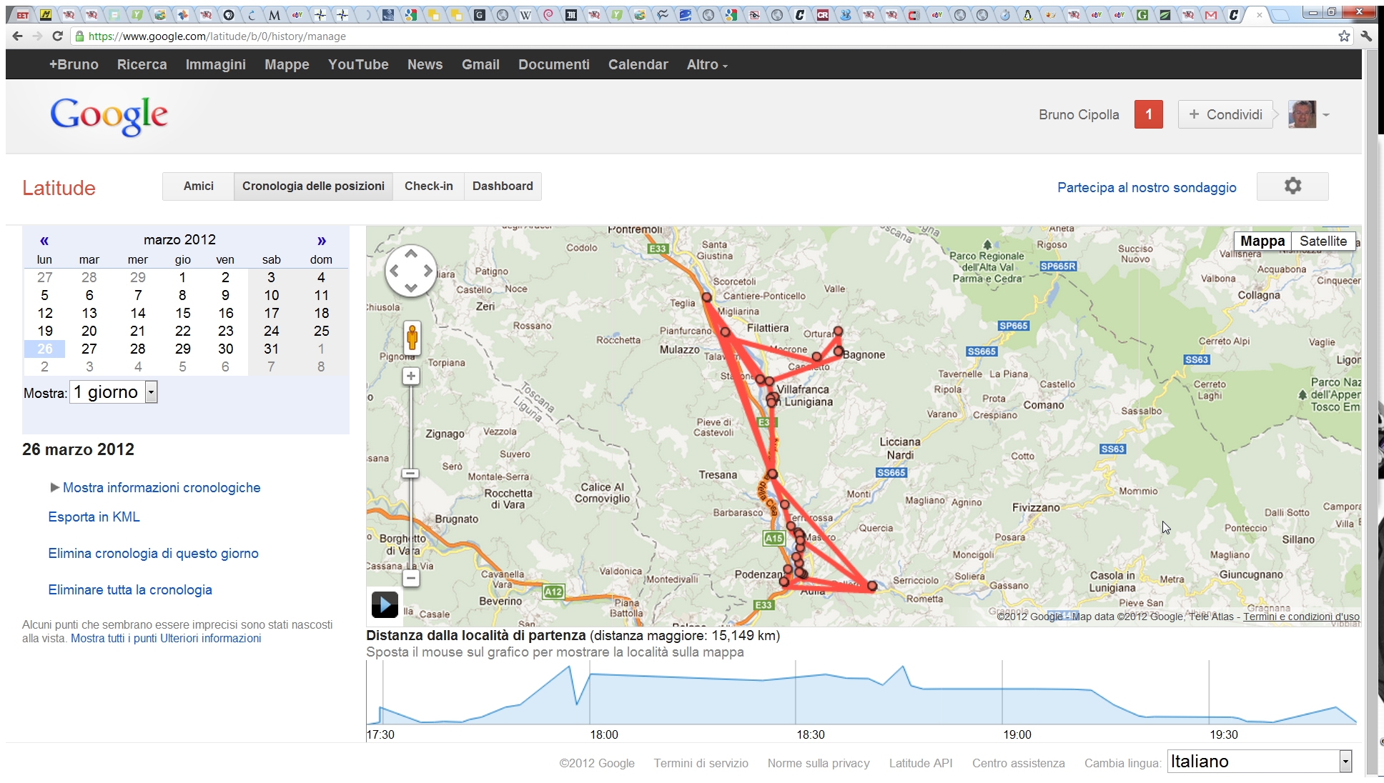Open the Dashboard tab
The width and height of the screenshot is (1384, 783).
point(503,186)
